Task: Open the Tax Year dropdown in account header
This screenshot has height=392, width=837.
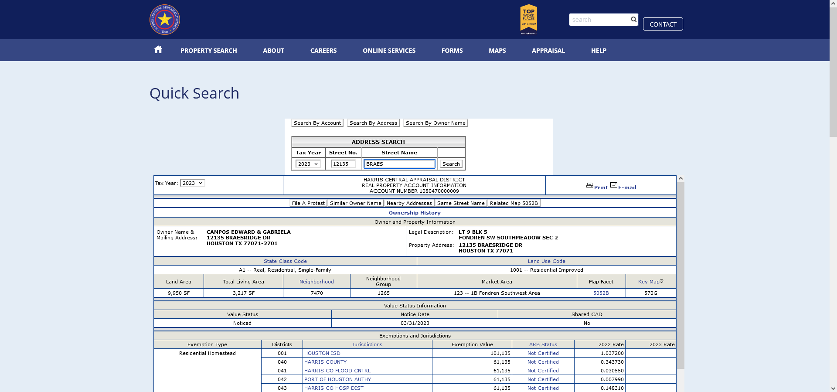Action: point(192,183)
